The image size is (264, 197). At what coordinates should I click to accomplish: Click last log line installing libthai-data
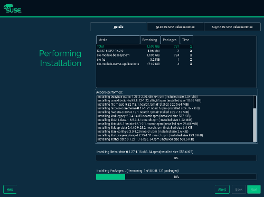pos(146,139)
